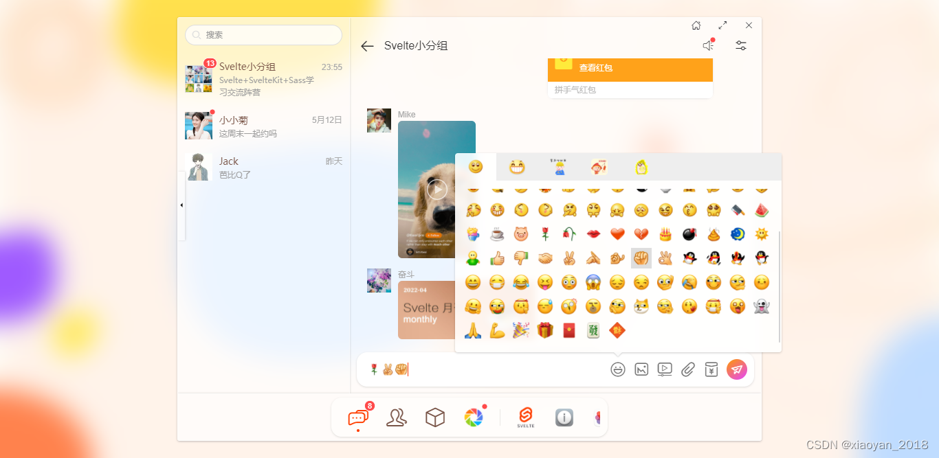
Task: Select the hamster sticker pack tab
Action: click(640, 166)
